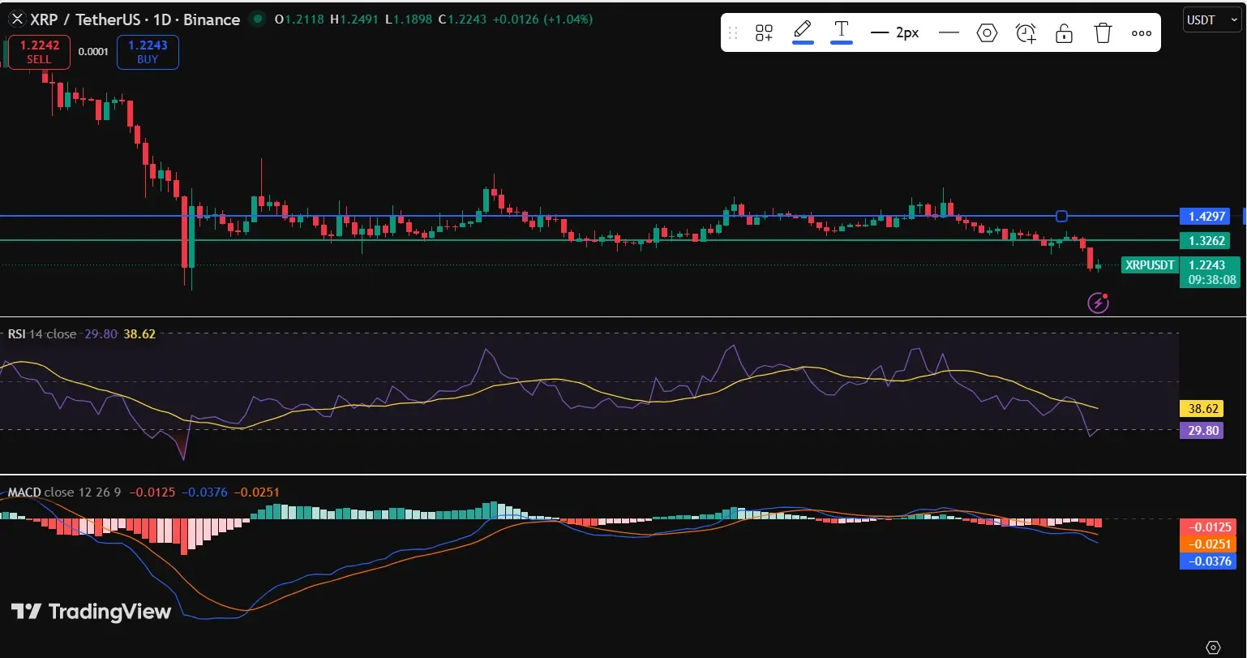This screenshot has width=1247, height=658.
Task: Click the orange -0.0251 MACD axis label
Action: (1207, 544)
